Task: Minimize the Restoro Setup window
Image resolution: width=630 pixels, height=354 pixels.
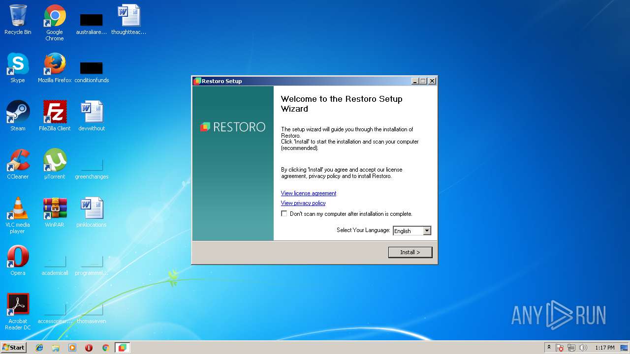Action: pos(415,81)
